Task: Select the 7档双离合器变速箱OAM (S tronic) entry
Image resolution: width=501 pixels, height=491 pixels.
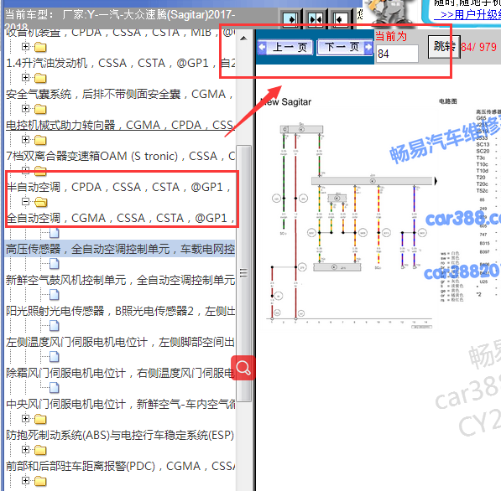Action: (121, 156)
